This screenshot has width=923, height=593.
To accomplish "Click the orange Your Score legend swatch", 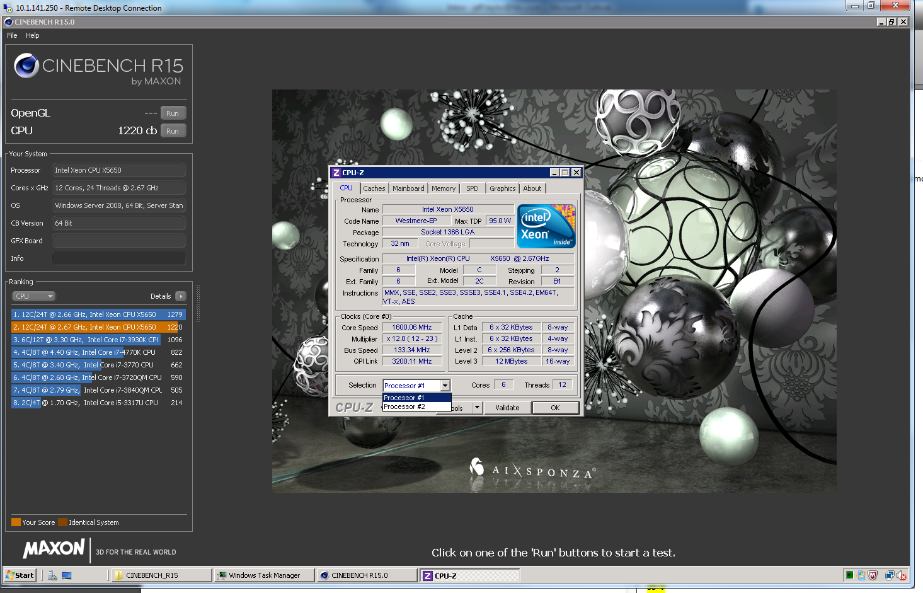I will tap(16, 522).
